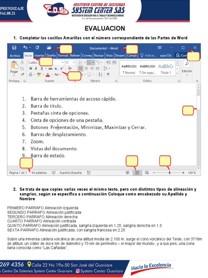
Task: Open the numbering list dropdown
Action: click(93, 62)
